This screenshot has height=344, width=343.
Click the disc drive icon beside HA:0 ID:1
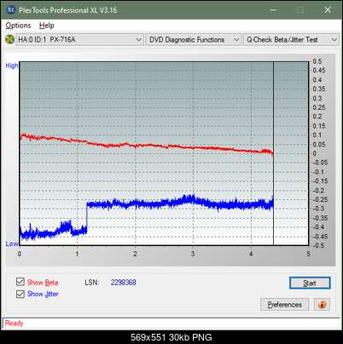10,39
